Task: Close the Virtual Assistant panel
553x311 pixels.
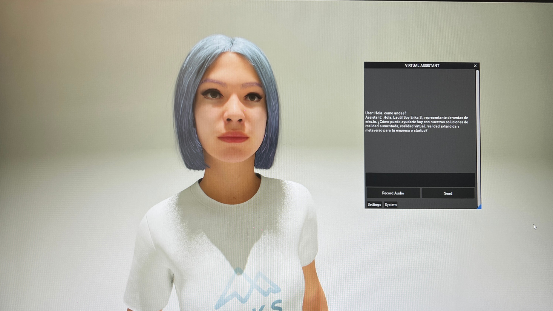Action: (x=475, y=66)
